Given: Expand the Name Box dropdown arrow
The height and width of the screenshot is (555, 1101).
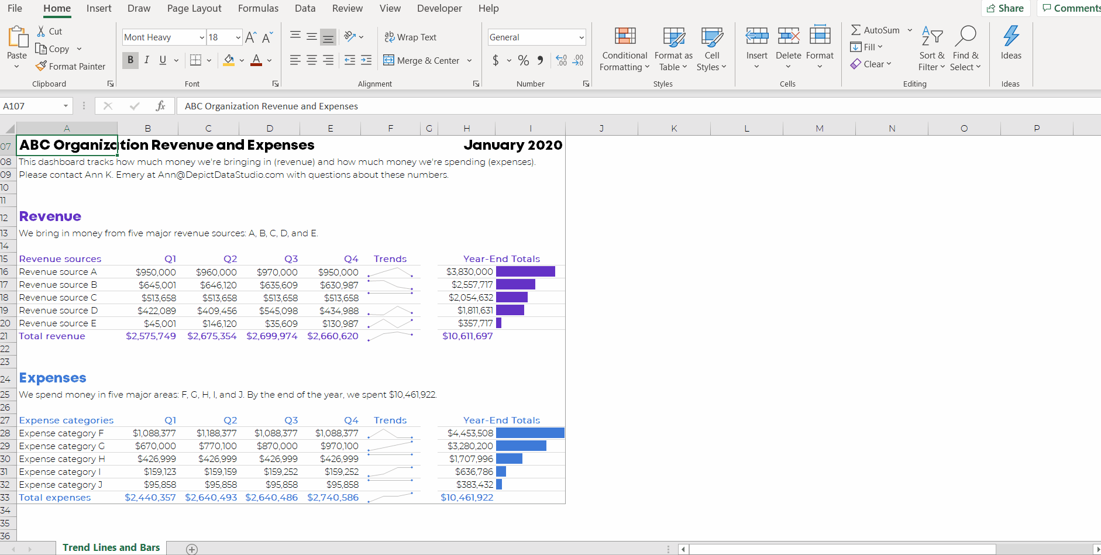Looking at the screenshot, I should click(x=66, y=106).
